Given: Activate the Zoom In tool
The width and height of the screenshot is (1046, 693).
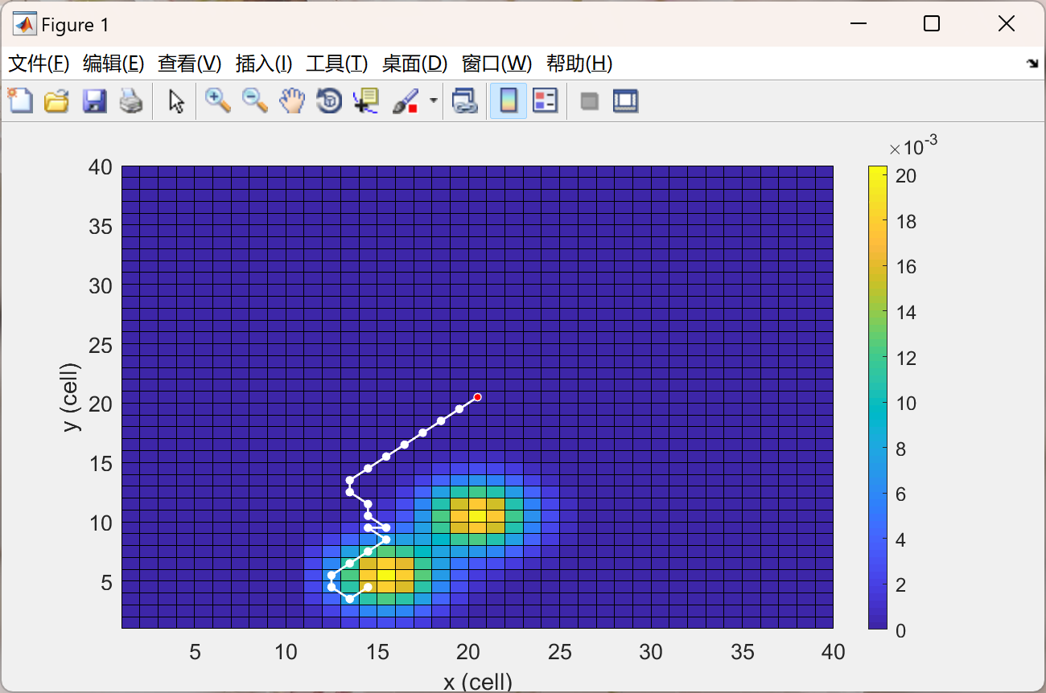Looking at the screenshot, I should [217, 100].
